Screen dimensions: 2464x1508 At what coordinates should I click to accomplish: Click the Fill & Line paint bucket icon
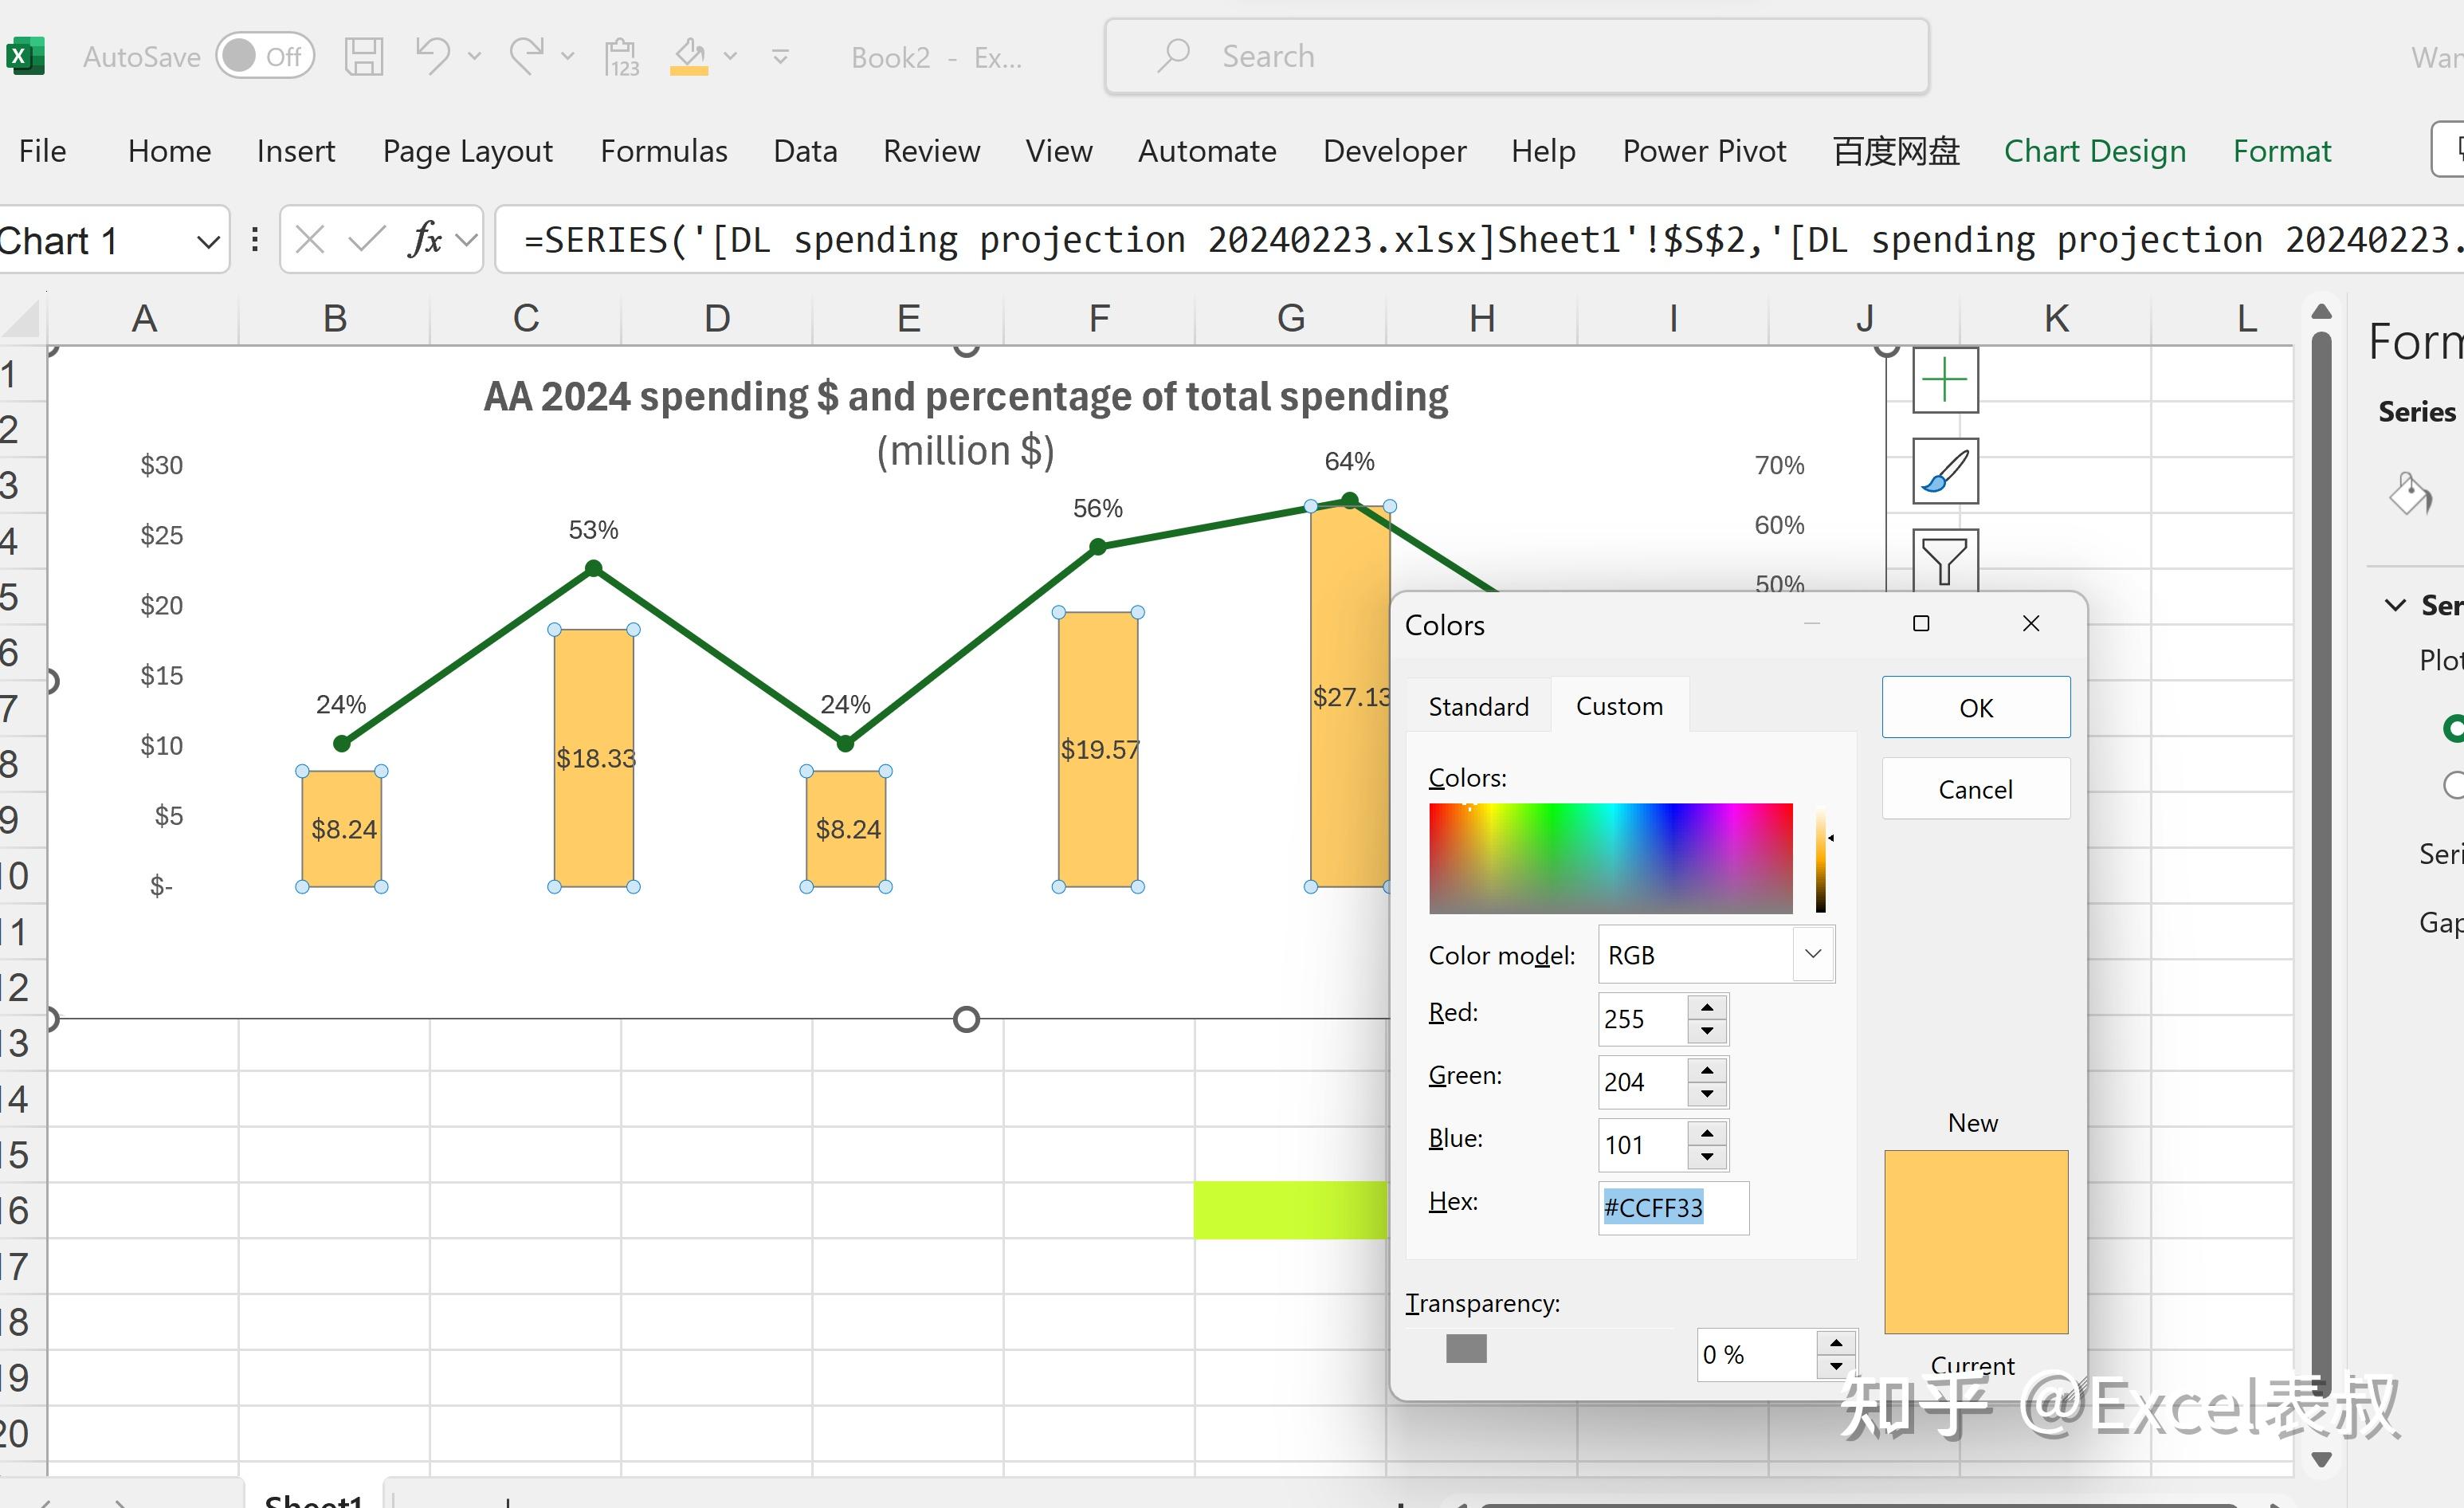coord(2411,494)
